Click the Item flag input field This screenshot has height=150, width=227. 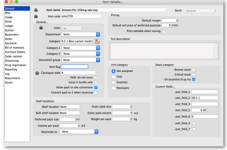pos(75,66)
